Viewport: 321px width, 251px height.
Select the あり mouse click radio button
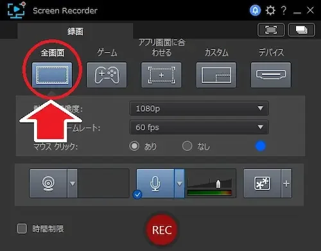point(134,146)
